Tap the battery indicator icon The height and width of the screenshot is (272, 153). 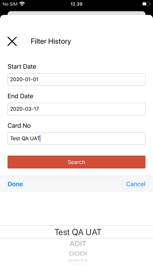point(146,4)
